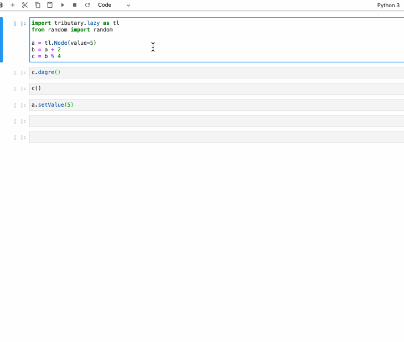Insert a new cell with plus icon

12,5
